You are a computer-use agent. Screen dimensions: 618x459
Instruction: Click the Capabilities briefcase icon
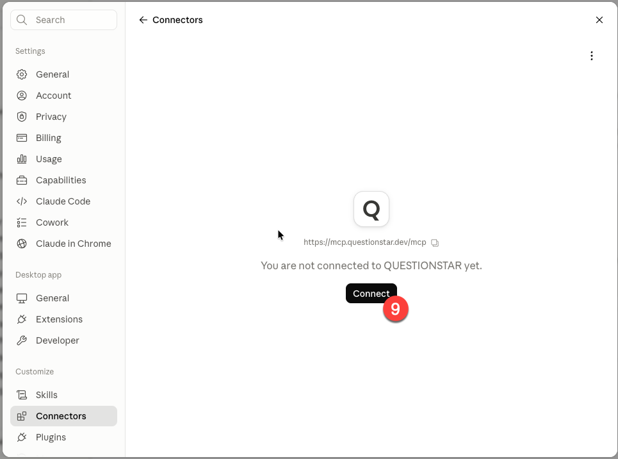(x=22, y=180)
